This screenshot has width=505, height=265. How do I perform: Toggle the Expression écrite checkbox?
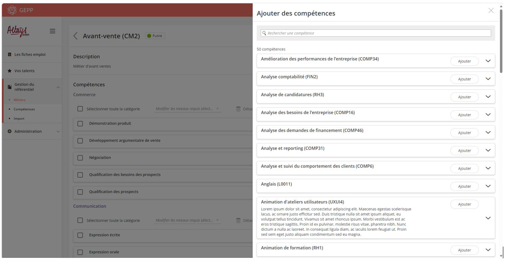click(80, 235)
